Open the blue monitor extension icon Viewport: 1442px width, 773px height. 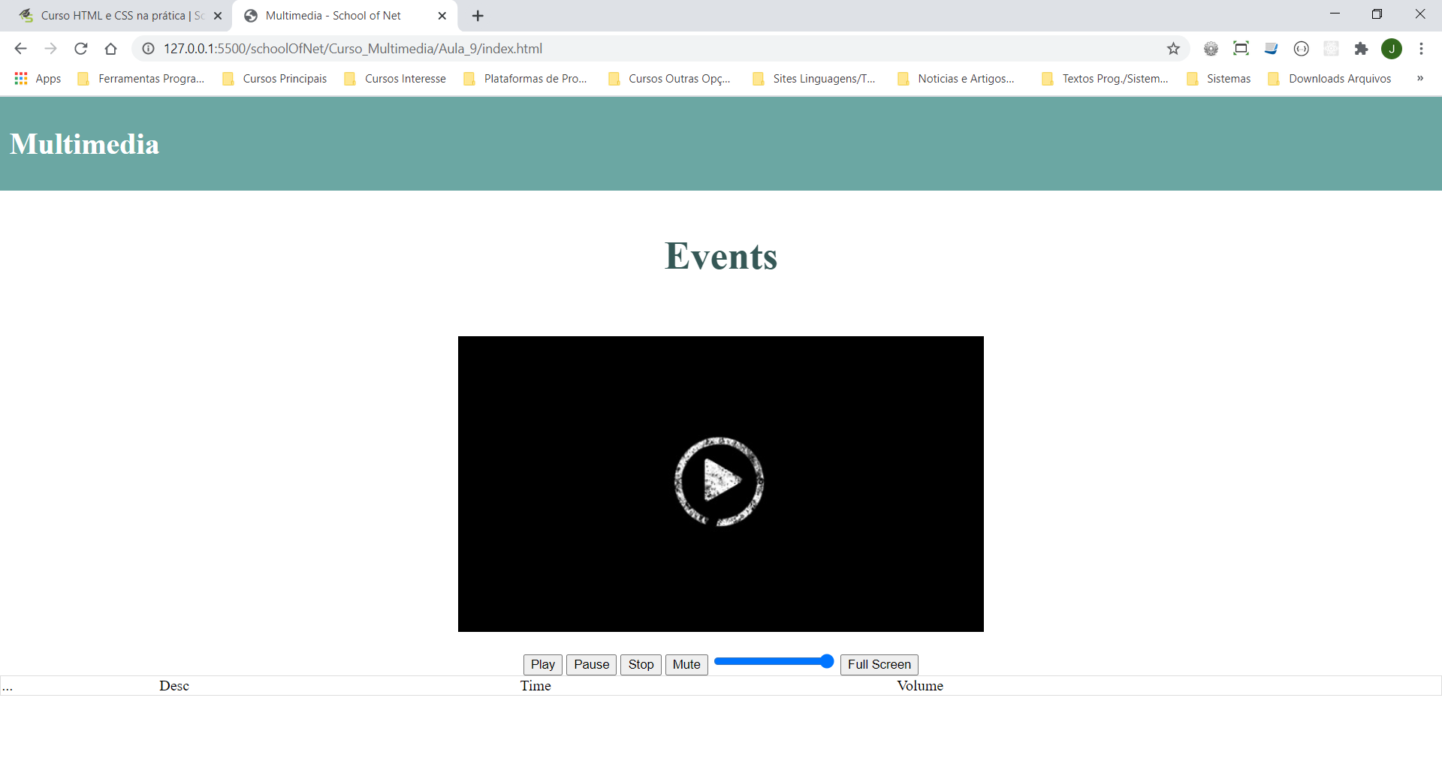coord(1271,49)
